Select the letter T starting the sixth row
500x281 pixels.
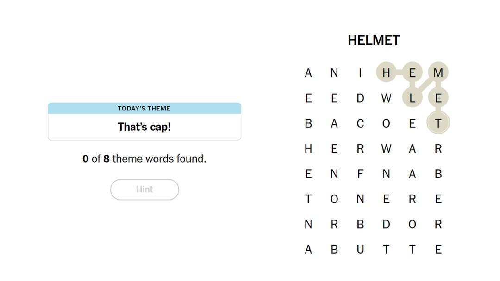[307, 199]
